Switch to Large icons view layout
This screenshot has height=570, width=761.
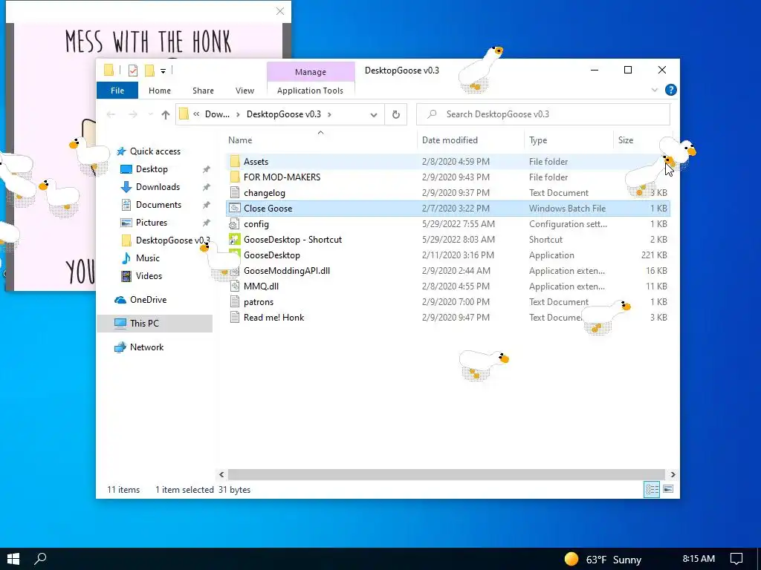(668, 489)
